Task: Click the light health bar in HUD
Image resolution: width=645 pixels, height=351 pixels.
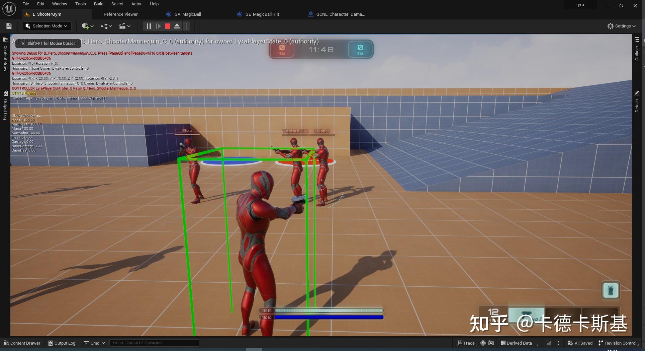Action: 329,310
